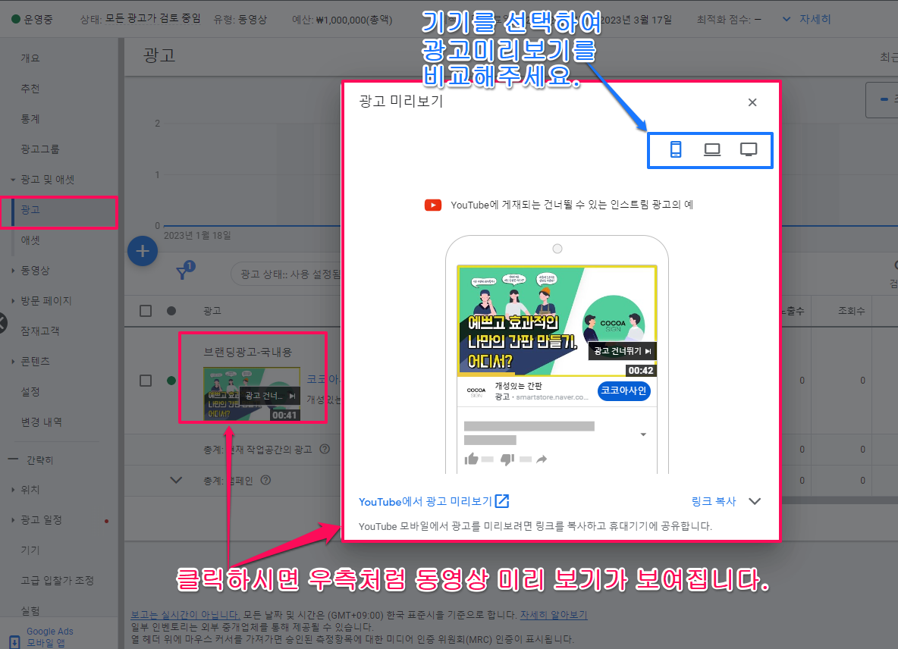The image size is (898, 649).
Task: Select 광고 in the sidebar
Action: click(30, 209)
